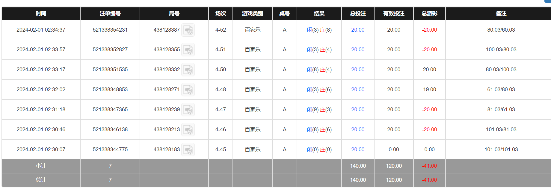Click the 备注 value 101.03/101.03
551x188 pixels.
click(x=501, y=150)
